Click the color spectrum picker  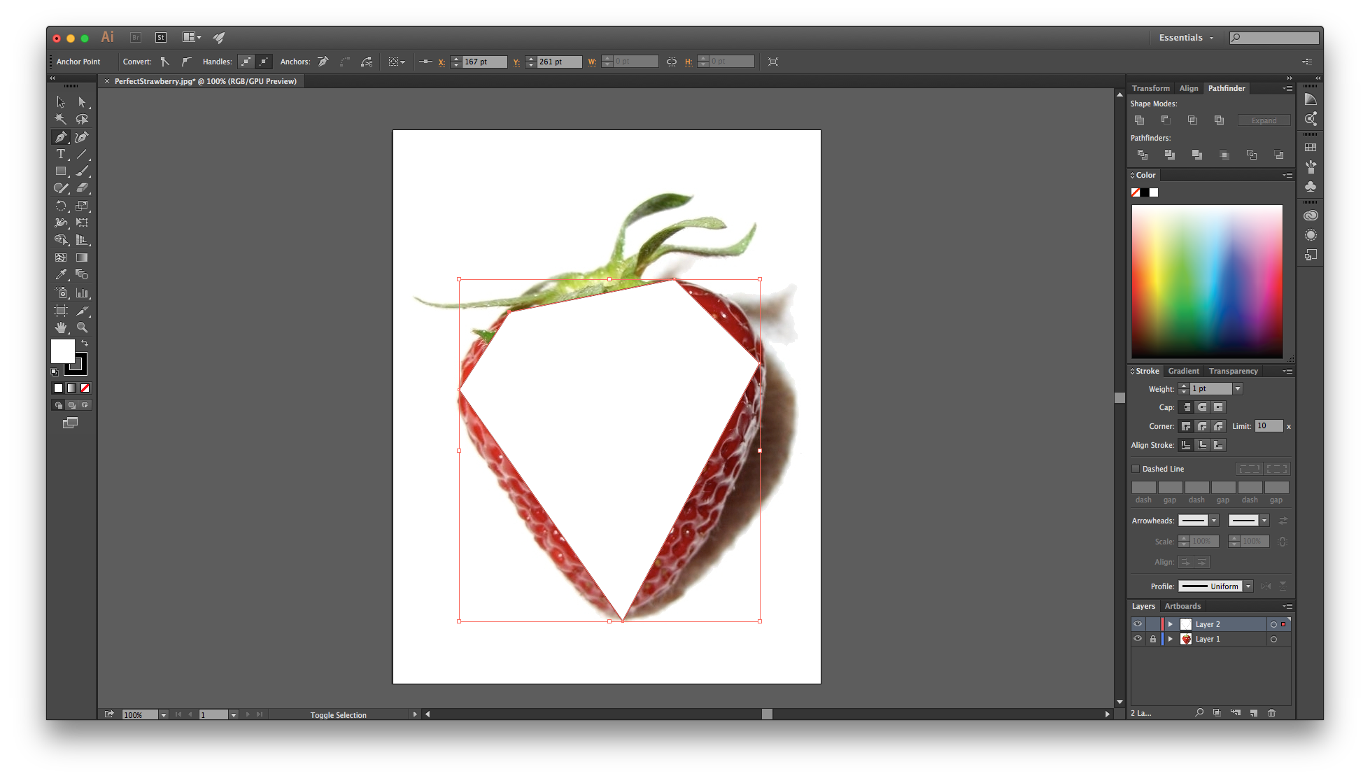coord(1207,281)
